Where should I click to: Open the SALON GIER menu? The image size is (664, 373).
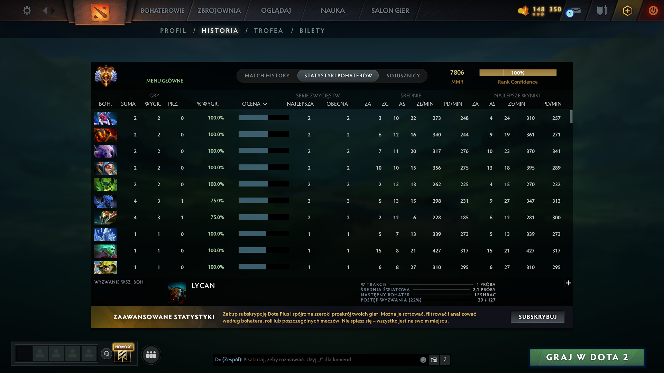coord(390,10)
